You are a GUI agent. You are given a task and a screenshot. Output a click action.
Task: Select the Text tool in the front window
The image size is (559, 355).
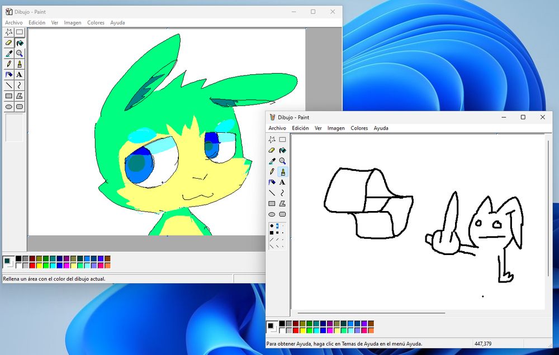click(282, 182)
